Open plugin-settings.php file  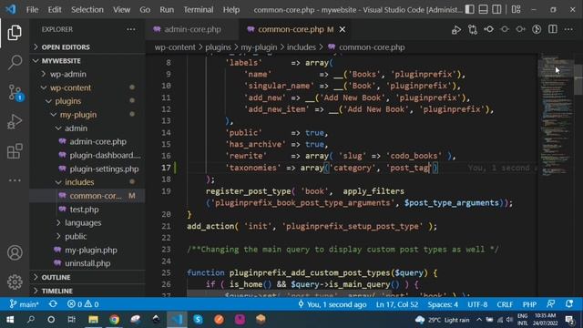(104, 169)
